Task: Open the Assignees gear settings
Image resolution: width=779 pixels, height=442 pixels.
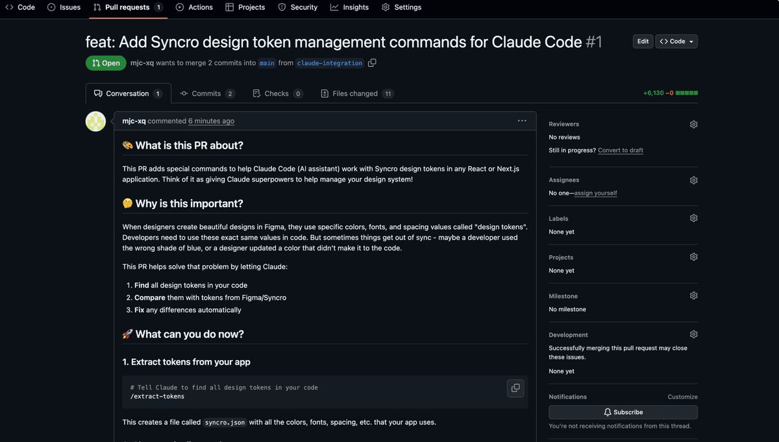Action: [693, 180]
